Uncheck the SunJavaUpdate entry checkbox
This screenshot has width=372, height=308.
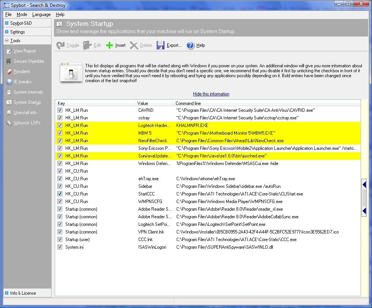pyautogui.click(x=60, y=156)
